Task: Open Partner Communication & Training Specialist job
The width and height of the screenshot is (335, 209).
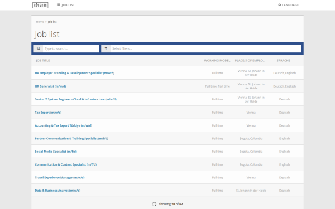Action: point(71,139)
